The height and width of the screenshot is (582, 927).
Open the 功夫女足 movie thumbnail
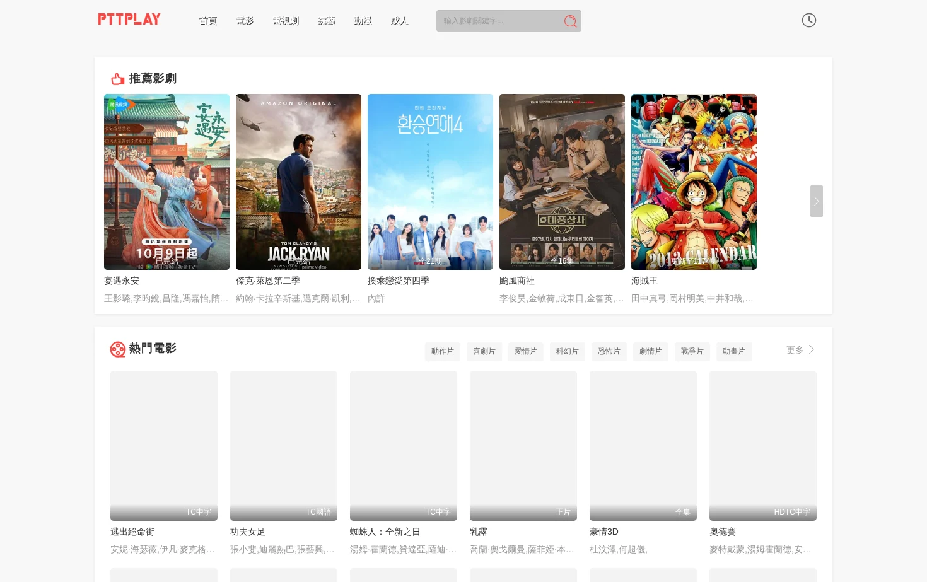click(284, 446)
